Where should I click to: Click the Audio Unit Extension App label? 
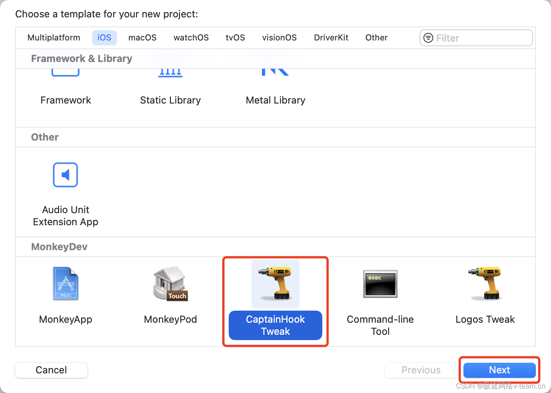pos(66,216)
